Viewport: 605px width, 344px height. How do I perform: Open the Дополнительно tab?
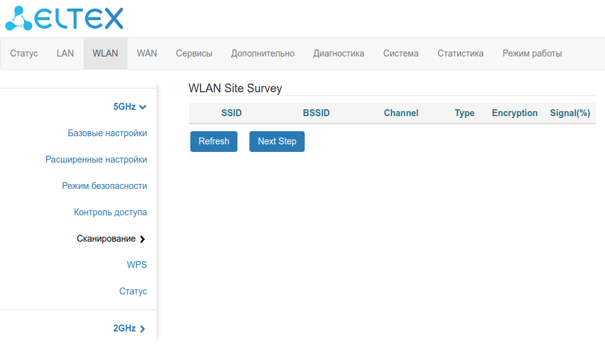point(263,53)
